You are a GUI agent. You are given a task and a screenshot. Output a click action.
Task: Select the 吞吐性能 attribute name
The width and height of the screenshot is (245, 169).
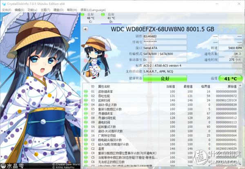pyautogui.click(x=104, y=96)
